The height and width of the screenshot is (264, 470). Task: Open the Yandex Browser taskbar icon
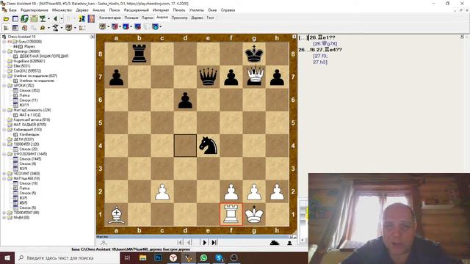tap(173, 257)
